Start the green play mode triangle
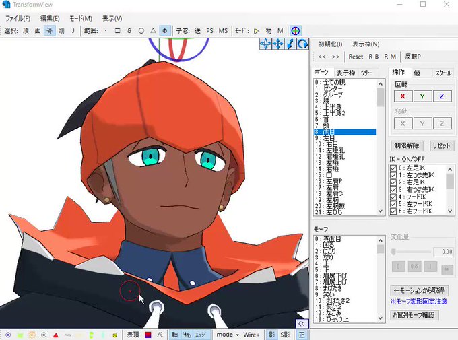Viewport: 458px width, 340px height. click(x=257, y=31)
